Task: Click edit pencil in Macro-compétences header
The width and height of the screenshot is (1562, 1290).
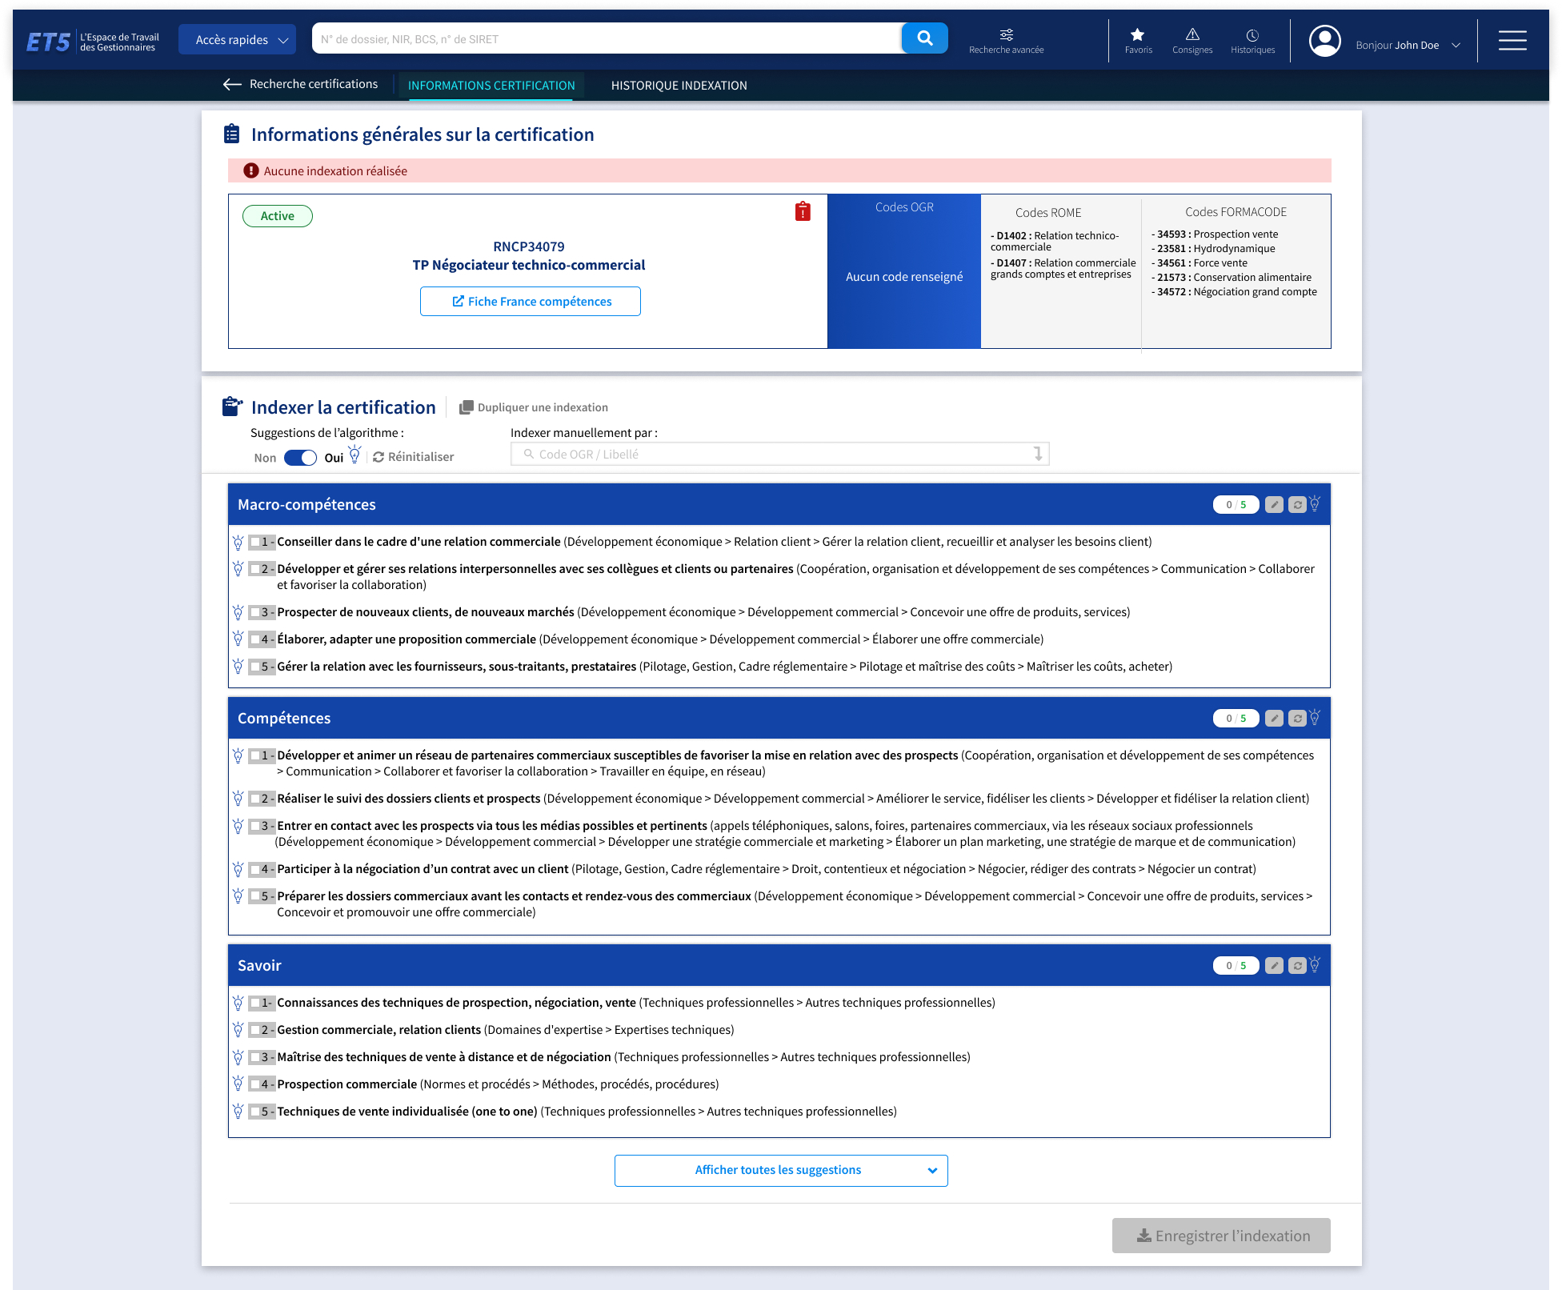Action: [x=1274, y=505]
